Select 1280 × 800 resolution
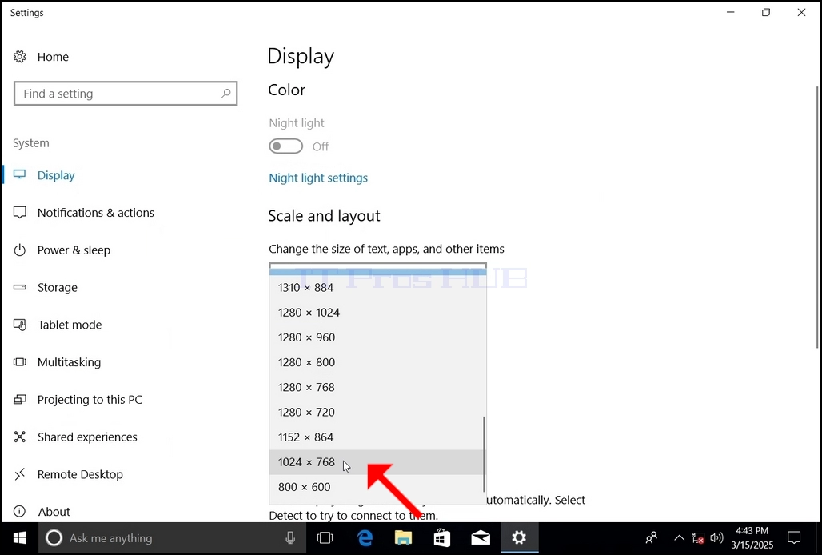The image size is (822, 555). [x=377, y=362]
